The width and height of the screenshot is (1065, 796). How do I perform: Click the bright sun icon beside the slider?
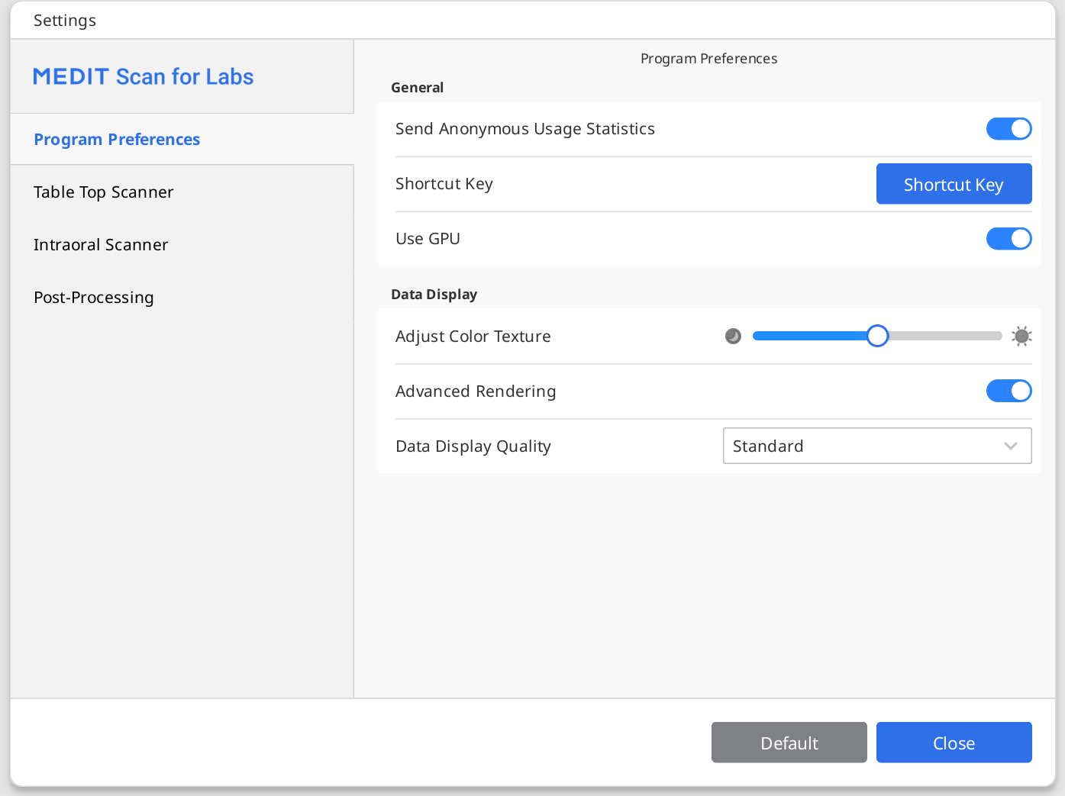pyautogui.click(x=1021, y=337)
